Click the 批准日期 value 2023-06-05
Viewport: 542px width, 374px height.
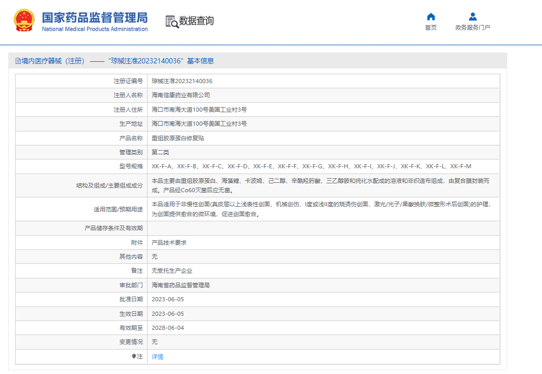coord(168,299)
